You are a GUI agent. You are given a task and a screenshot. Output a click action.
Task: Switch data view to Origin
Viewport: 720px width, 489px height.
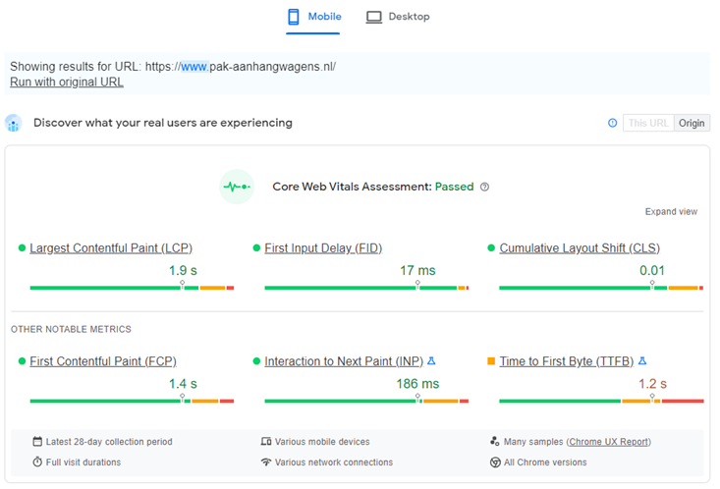click(x=692, y=123)
